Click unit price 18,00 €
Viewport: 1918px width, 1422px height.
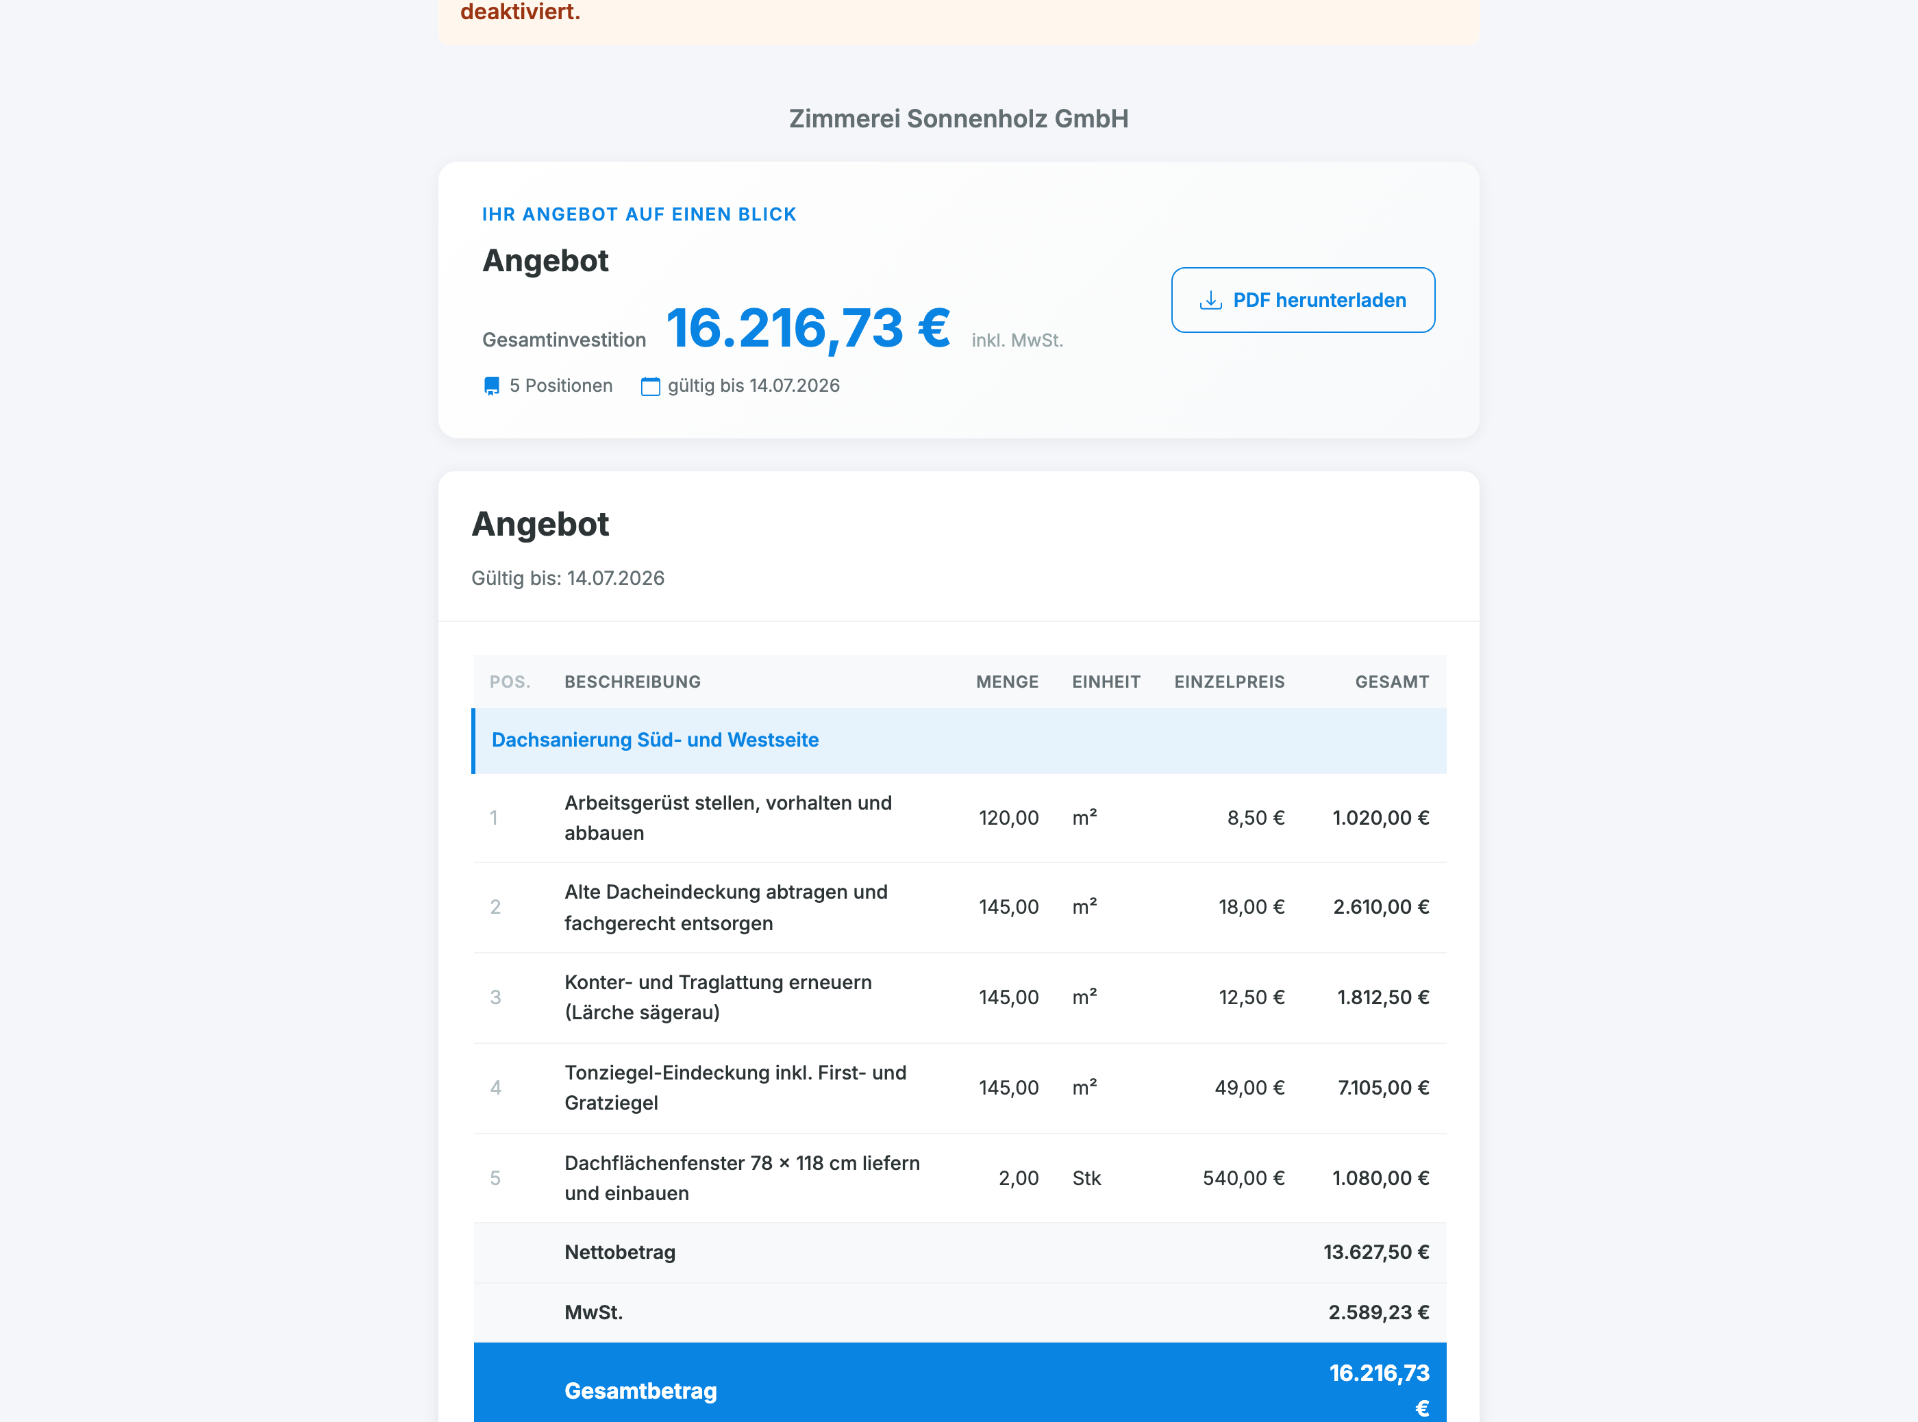point(1251,908)
